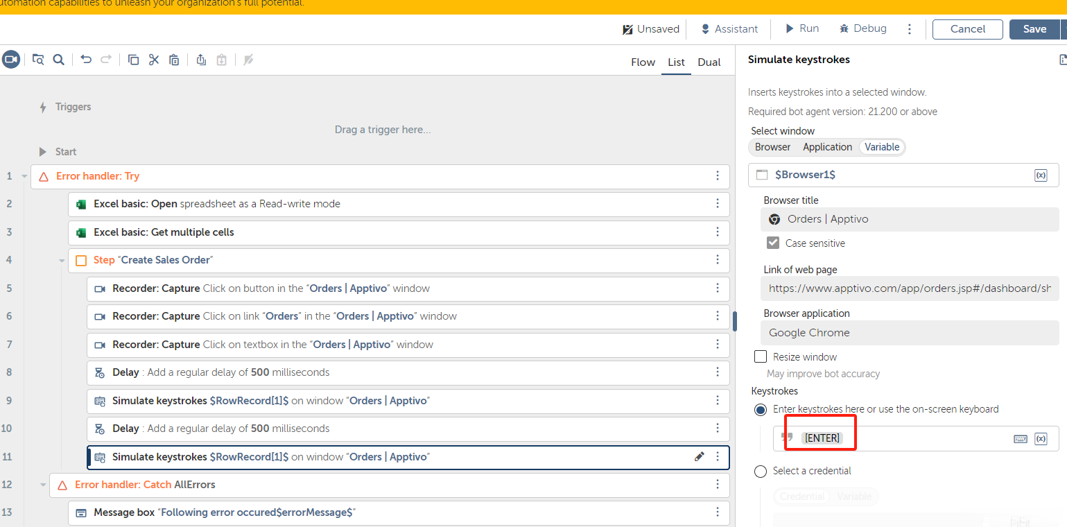
Task: Switch to the Flow view tab
Action: (643, 62)
